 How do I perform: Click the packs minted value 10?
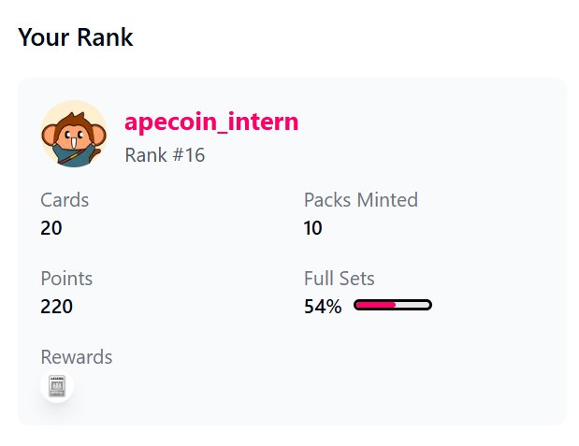click(x=313, y=227)
